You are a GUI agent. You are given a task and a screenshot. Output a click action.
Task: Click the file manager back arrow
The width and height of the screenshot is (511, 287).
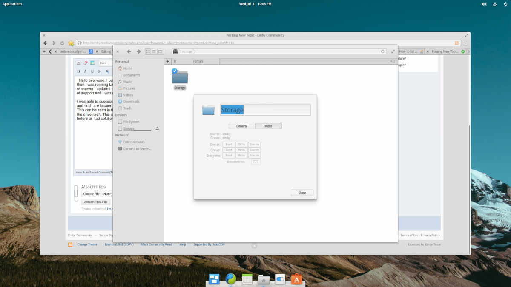point(129,51)
